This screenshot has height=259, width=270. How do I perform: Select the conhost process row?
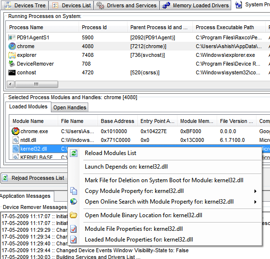point(138,72)
